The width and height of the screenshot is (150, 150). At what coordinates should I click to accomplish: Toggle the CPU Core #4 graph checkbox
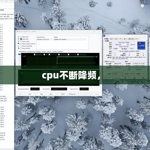coord(78,54)
